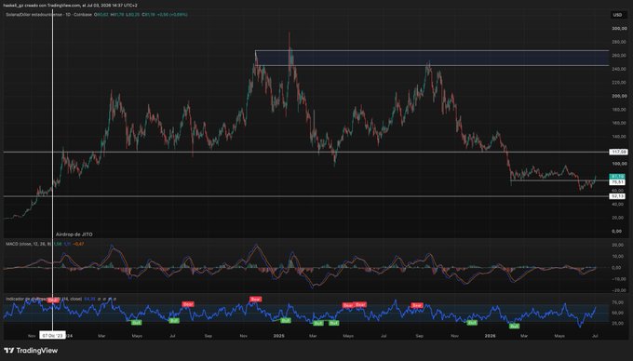The image size is (633, 361).
Task: Click the 40,00 mark on the price axis
Action: point(618,205)
